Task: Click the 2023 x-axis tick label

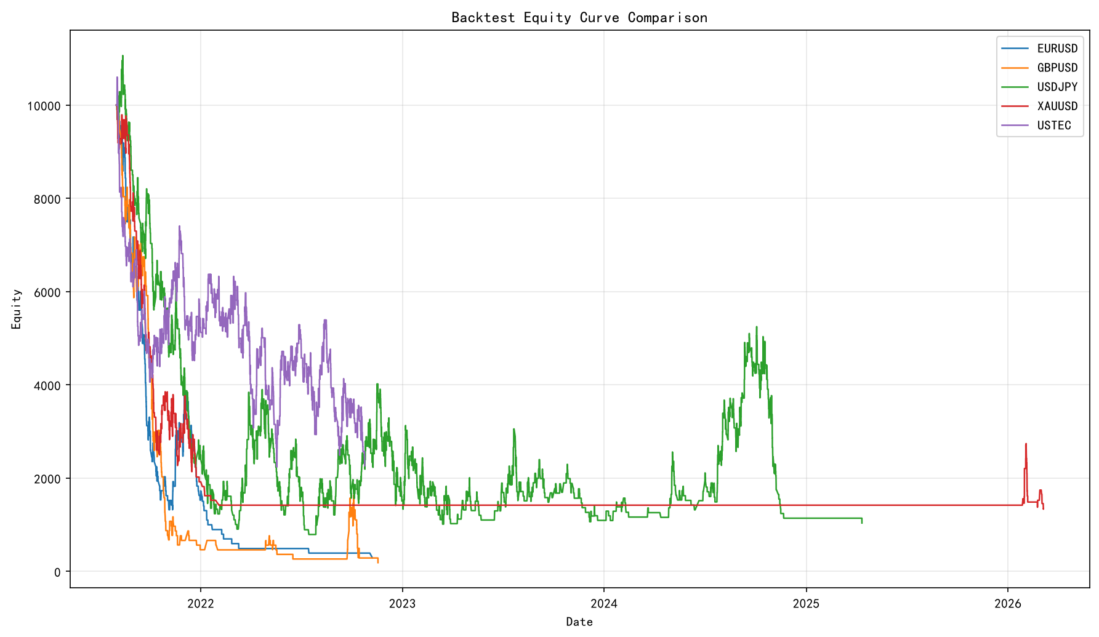Action: 402,604
